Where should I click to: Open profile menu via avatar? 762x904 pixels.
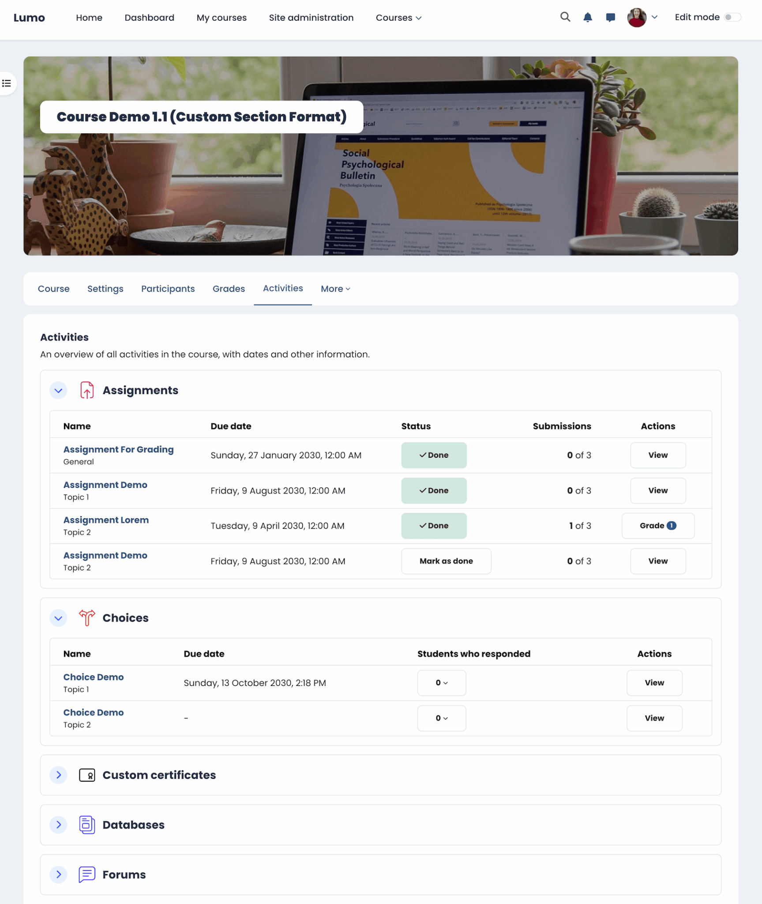click(637, 17)
